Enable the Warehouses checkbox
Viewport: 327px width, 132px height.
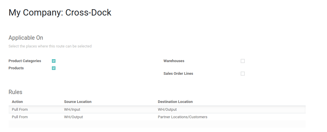[x=243, y=61]
